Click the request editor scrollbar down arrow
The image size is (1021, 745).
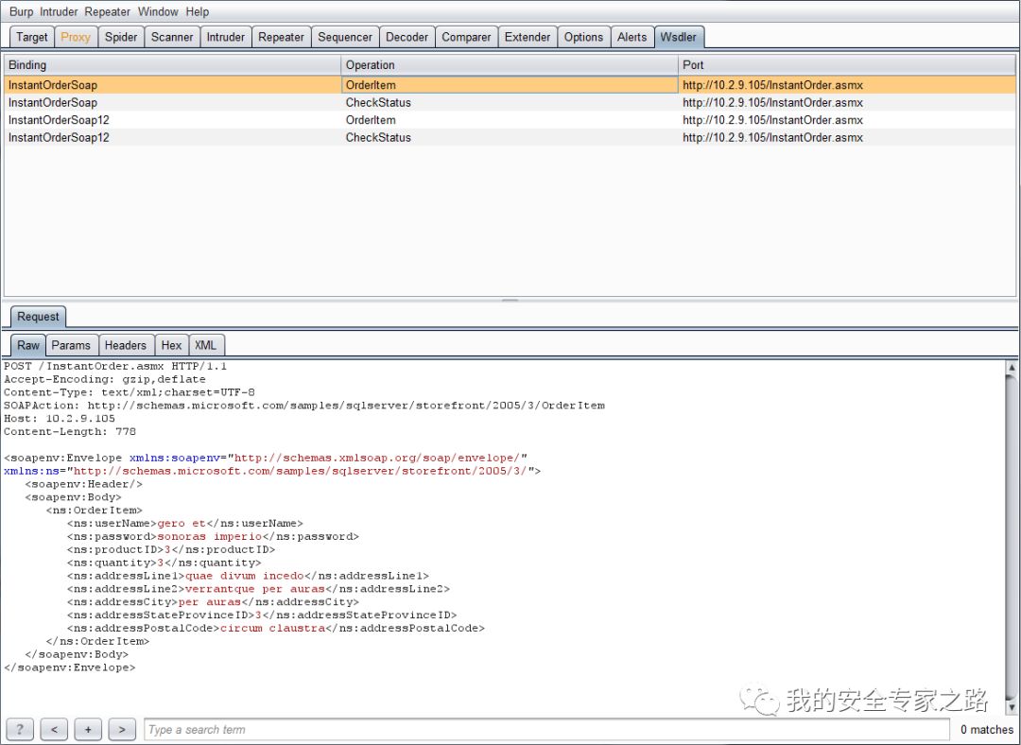point(1012,706)
